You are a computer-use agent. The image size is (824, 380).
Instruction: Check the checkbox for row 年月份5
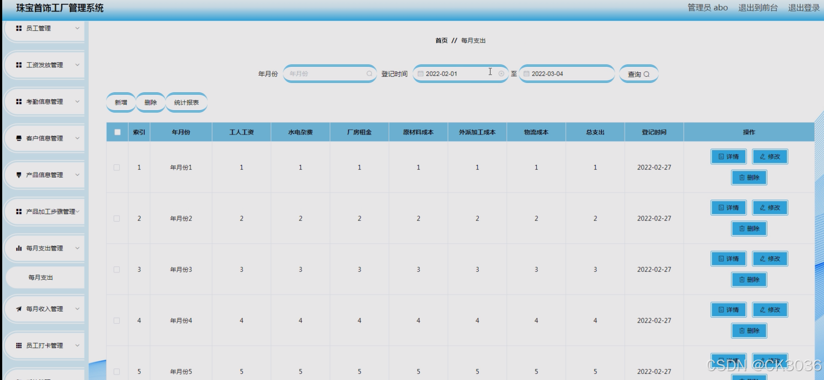click(117, 372)
